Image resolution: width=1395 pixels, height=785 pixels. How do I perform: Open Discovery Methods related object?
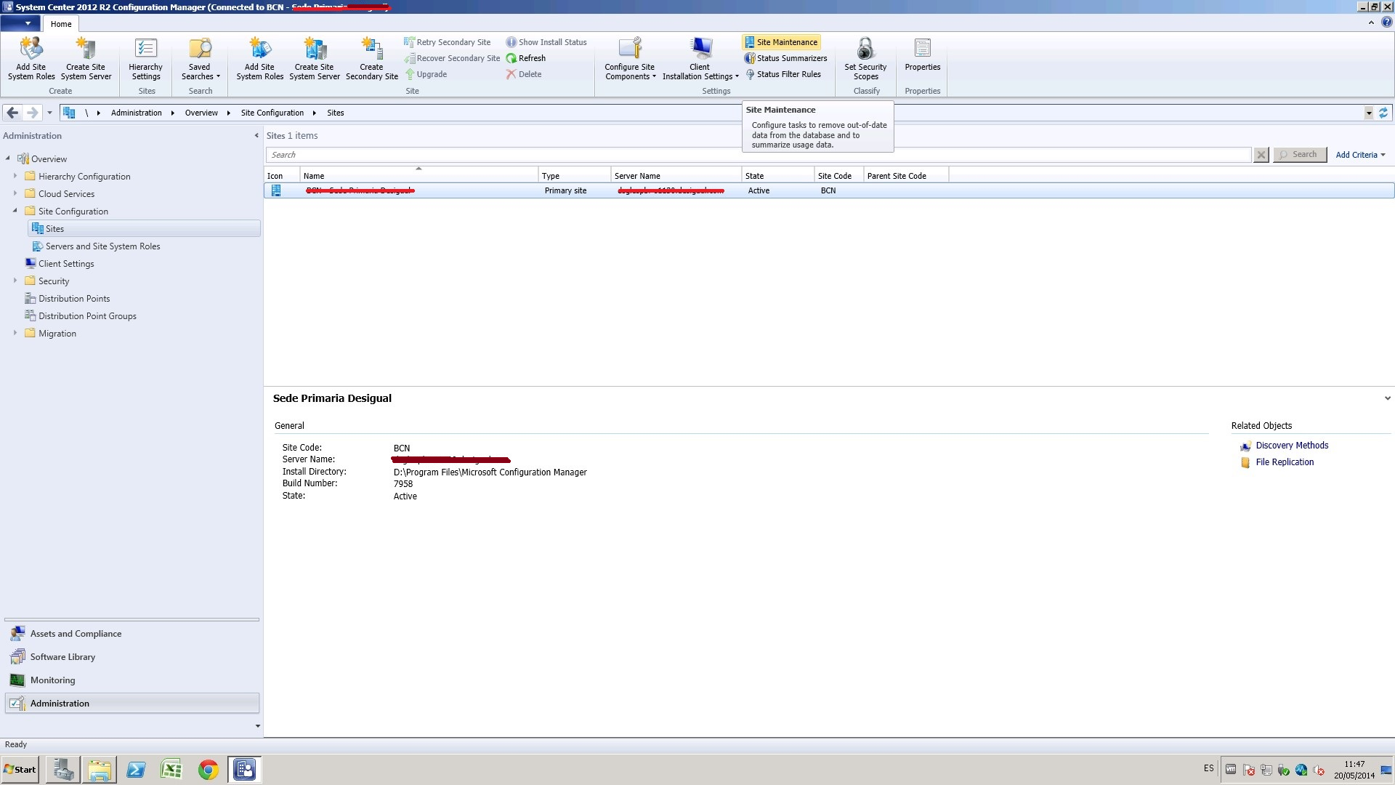[x=1291, y=445]
